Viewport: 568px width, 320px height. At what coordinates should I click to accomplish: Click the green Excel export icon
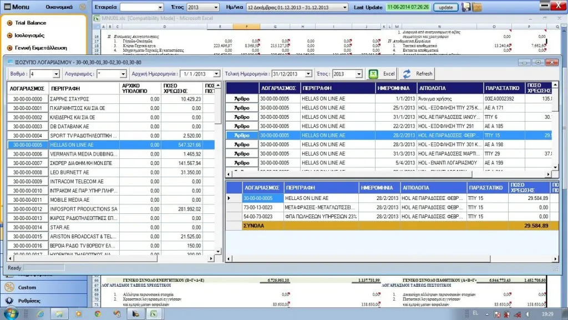coord(373,74)
